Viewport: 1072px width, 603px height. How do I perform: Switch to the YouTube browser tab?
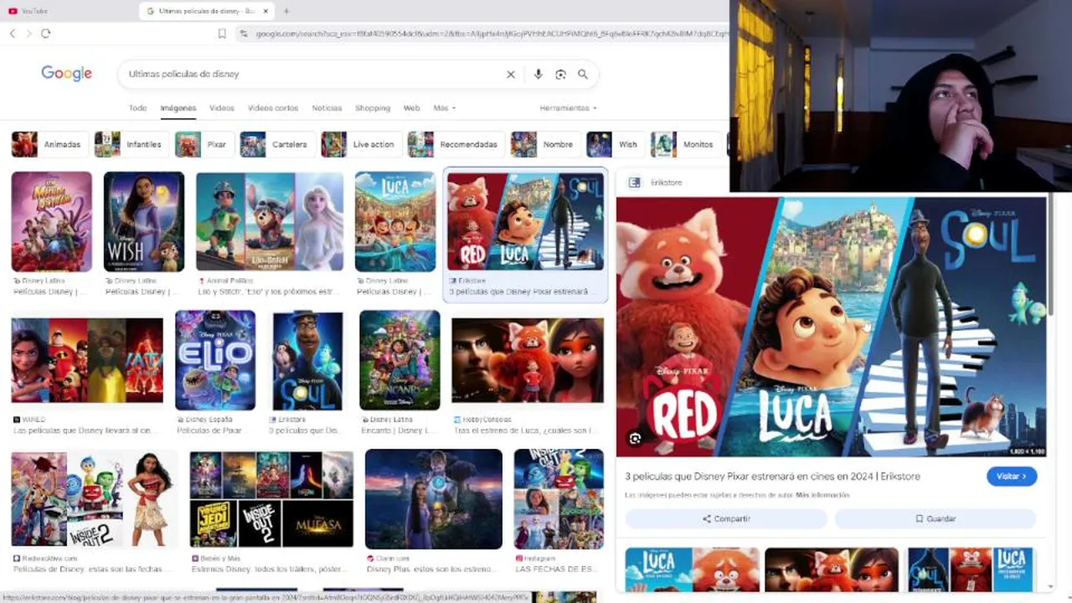click(33, 11)
